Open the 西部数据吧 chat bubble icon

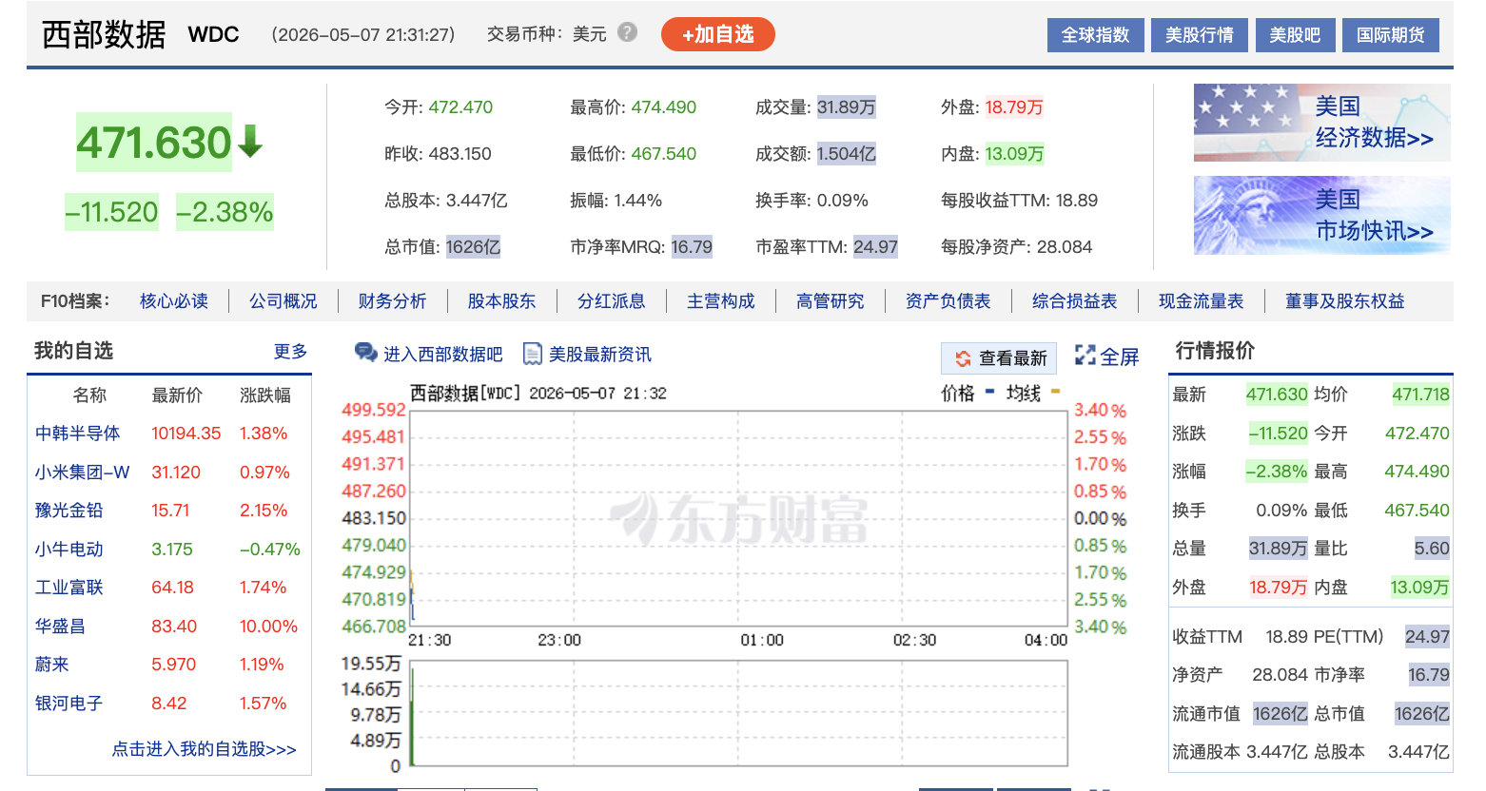point(365,354)
